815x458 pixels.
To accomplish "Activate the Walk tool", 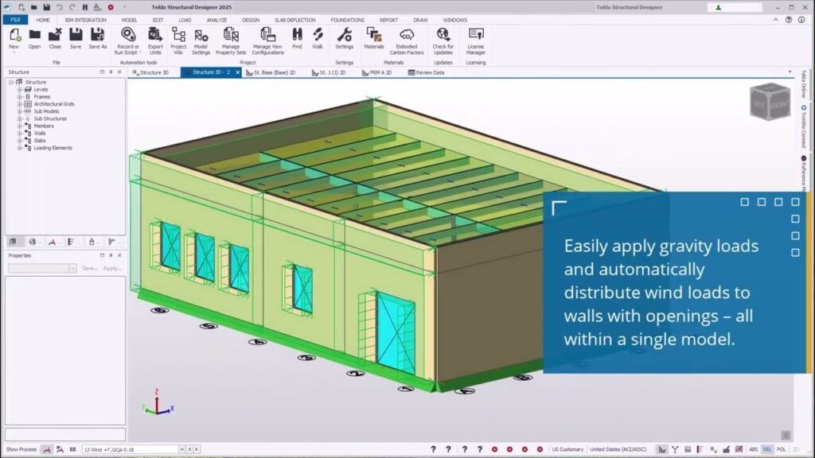I will [x=318, y=39].
